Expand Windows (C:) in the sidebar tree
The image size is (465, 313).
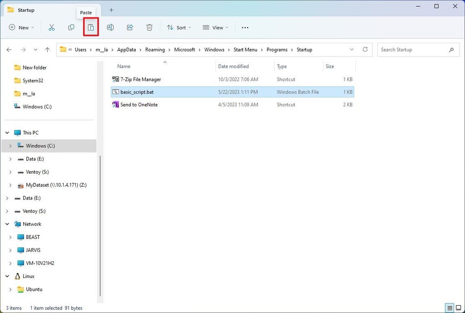[x=10, y=146]
